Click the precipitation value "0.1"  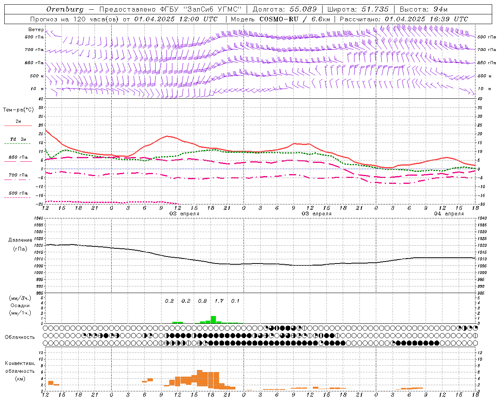pyautogui.click(x=235, y=301)
